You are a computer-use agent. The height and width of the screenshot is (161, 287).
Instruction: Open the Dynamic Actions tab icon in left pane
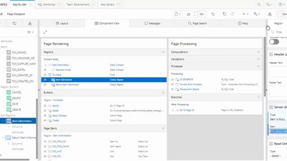14,23
